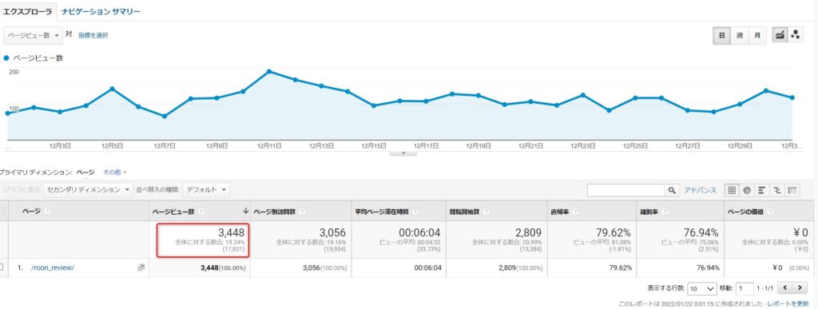
Task: Click レポートを更新 to refresh report
Action: click(788, 303)
